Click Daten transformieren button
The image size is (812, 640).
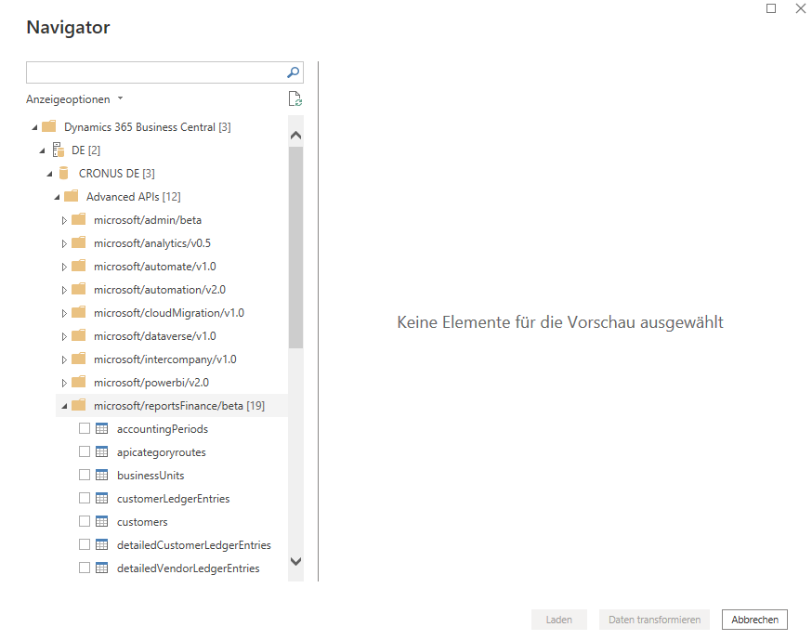[654, 620]
